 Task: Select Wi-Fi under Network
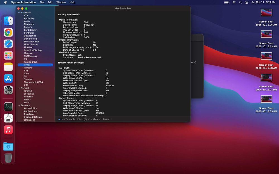pos(27,102)
